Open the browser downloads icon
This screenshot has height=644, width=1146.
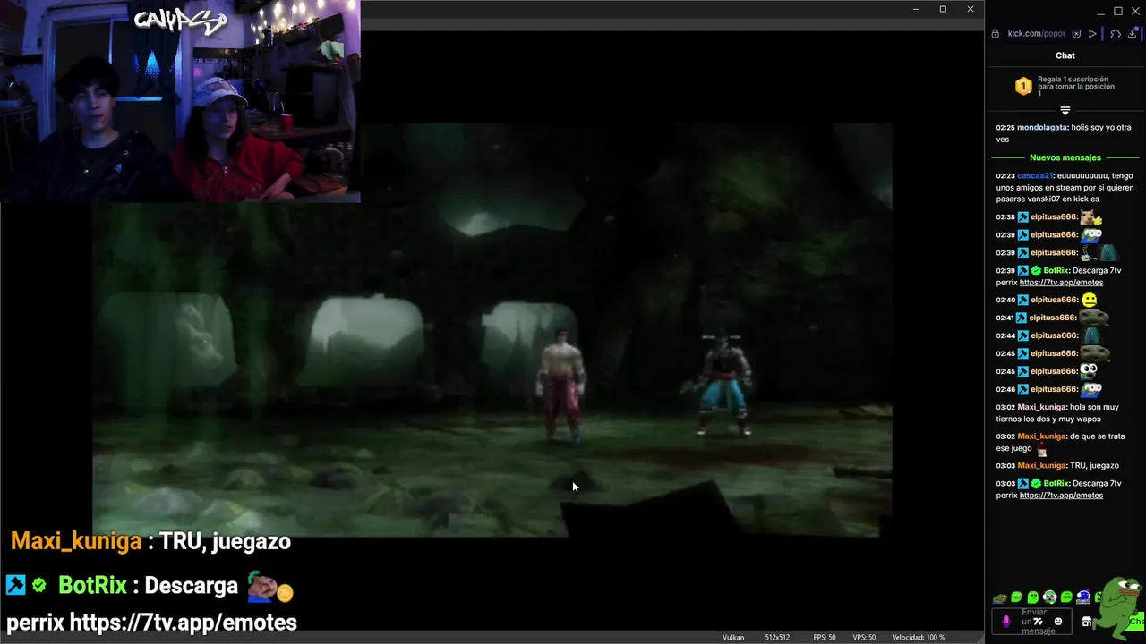(x=1132, y=34)
